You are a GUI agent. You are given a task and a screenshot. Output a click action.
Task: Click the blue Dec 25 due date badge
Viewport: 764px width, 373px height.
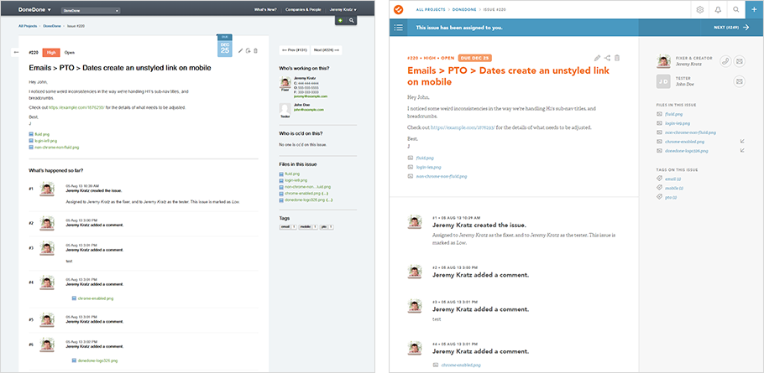coord(224,49)
